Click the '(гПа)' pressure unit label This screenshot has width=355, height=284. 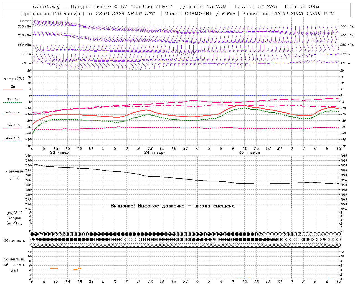14,178
